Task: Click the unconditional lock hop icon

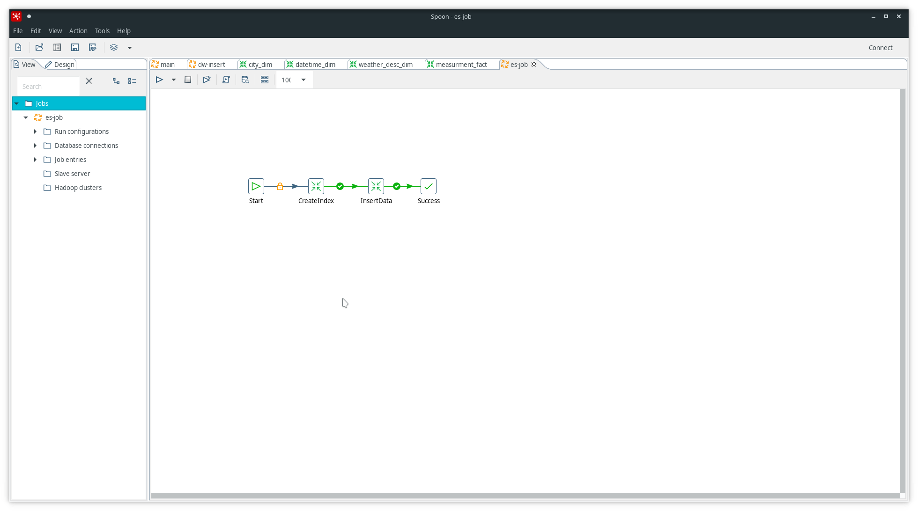Action: coord(280,186)
